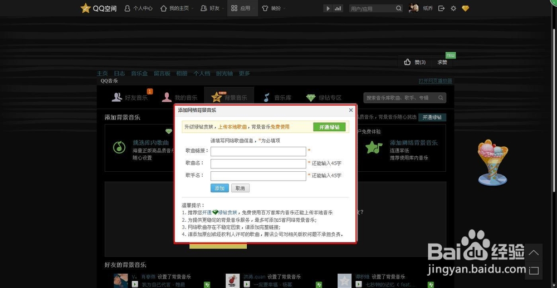Click the green icon beside 我为自己代言

(x=207, y=285)
